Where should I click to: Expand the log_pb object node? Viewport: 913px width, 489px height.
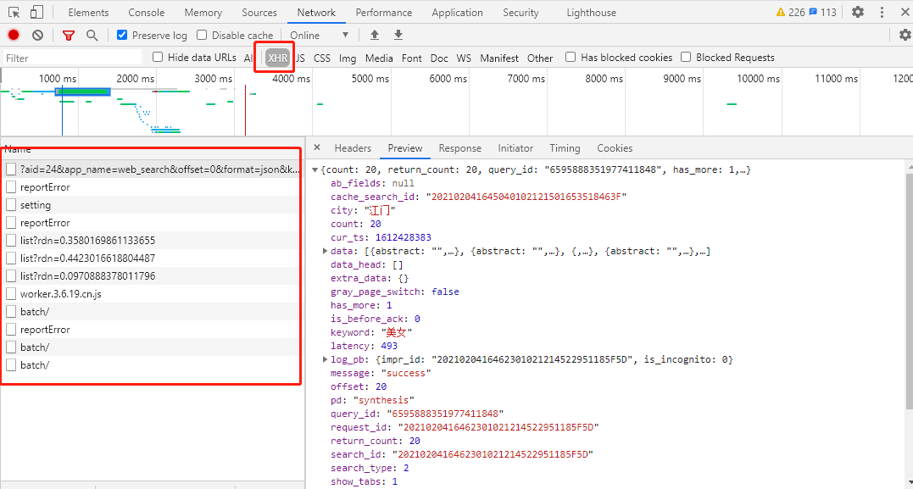coord(326,359)
